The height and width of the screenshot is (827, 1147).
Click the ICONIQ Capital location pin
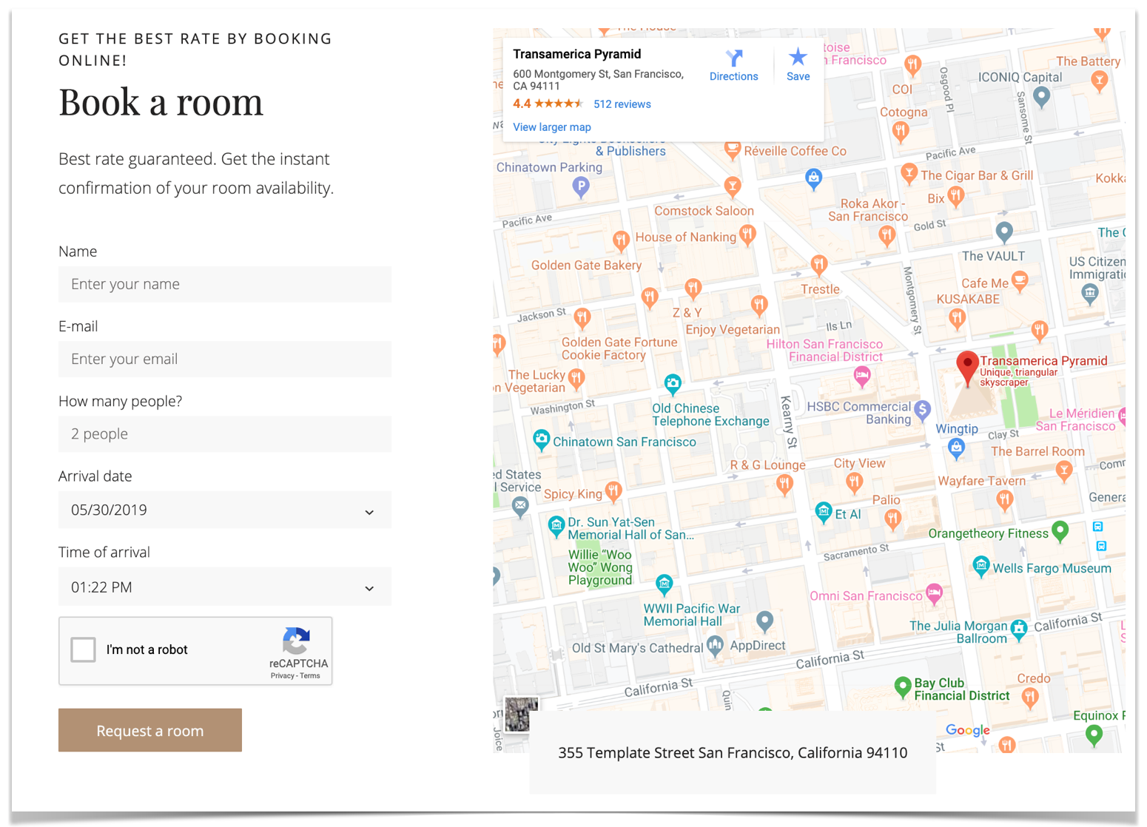[x=1041, y=96]
